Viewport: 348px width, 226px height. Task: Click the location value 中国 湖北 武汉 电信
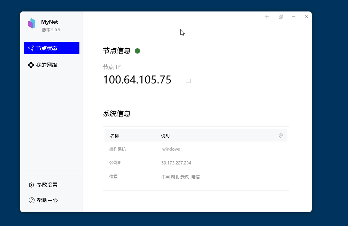[x=180, y=177]
